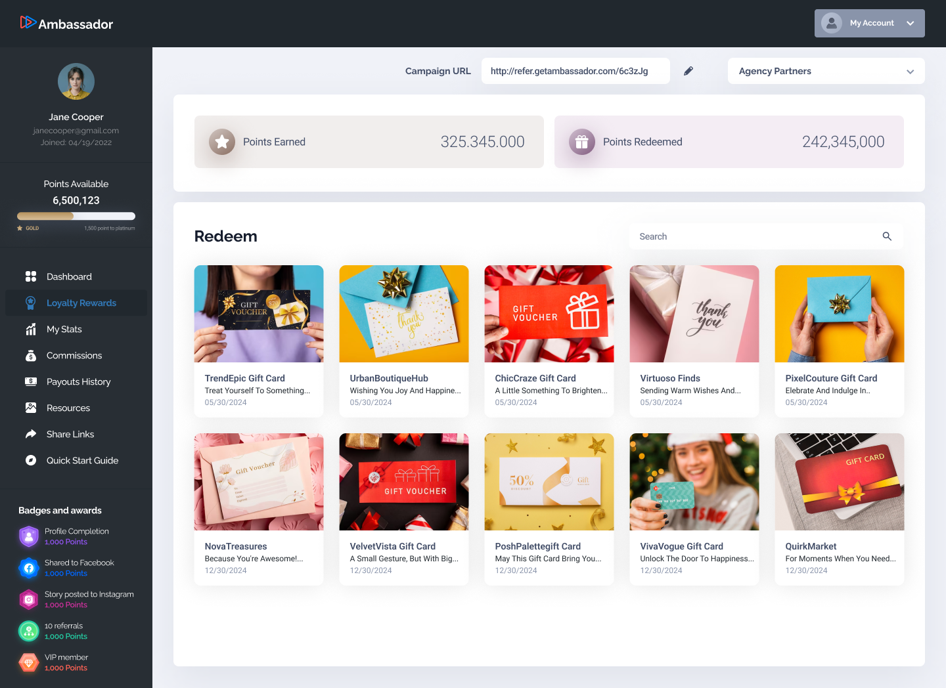This screenshot has width=946, height=688.
Task: Click the pencil edit icon beside Campaign URL
Action: (x=688, y=71)
